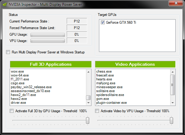Click the Full 3D GPU Usage threshold slider handle
The height and width of the screenshot is (135, 185).
(88, 121)
